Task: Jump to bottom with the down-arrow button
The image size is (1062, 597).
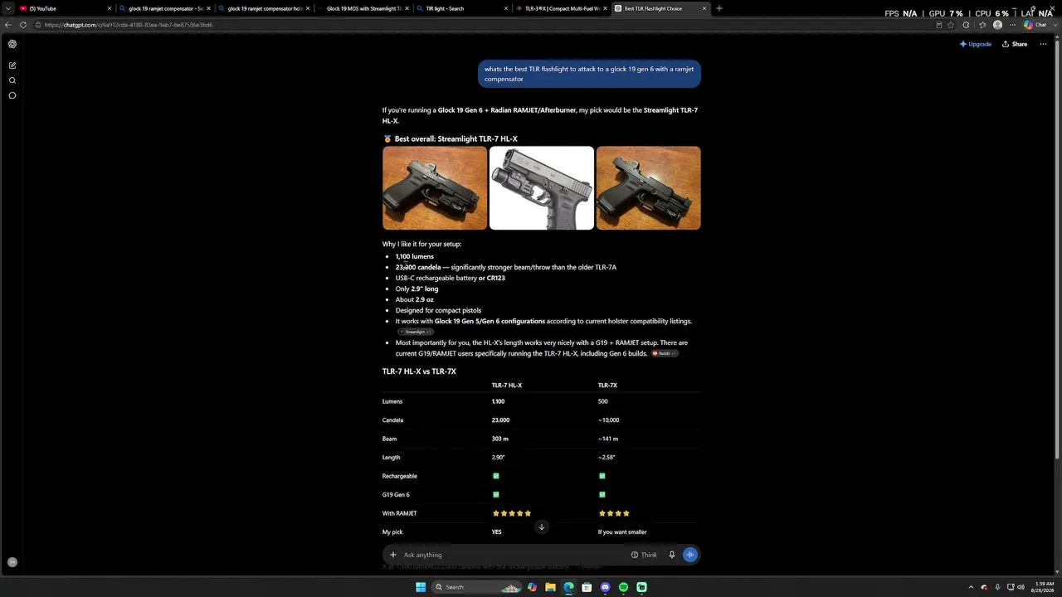Action: [542, 527]
